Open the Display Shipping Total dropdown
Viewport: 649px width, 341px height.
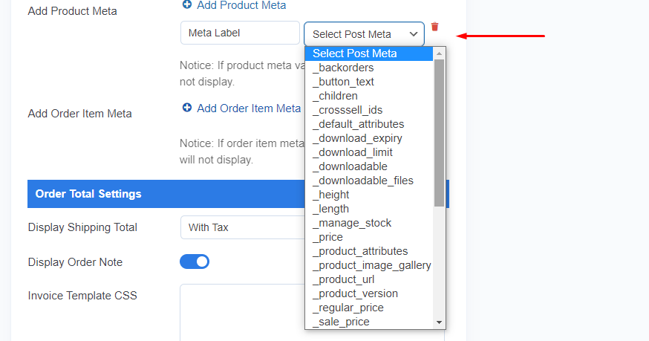(243, 227)
